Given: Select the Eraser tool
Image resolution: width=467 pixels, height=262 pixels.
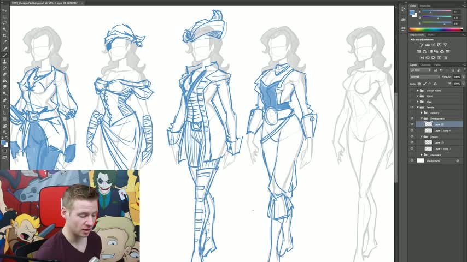Looking at the screenshot, I should click(x=4, y=74).
